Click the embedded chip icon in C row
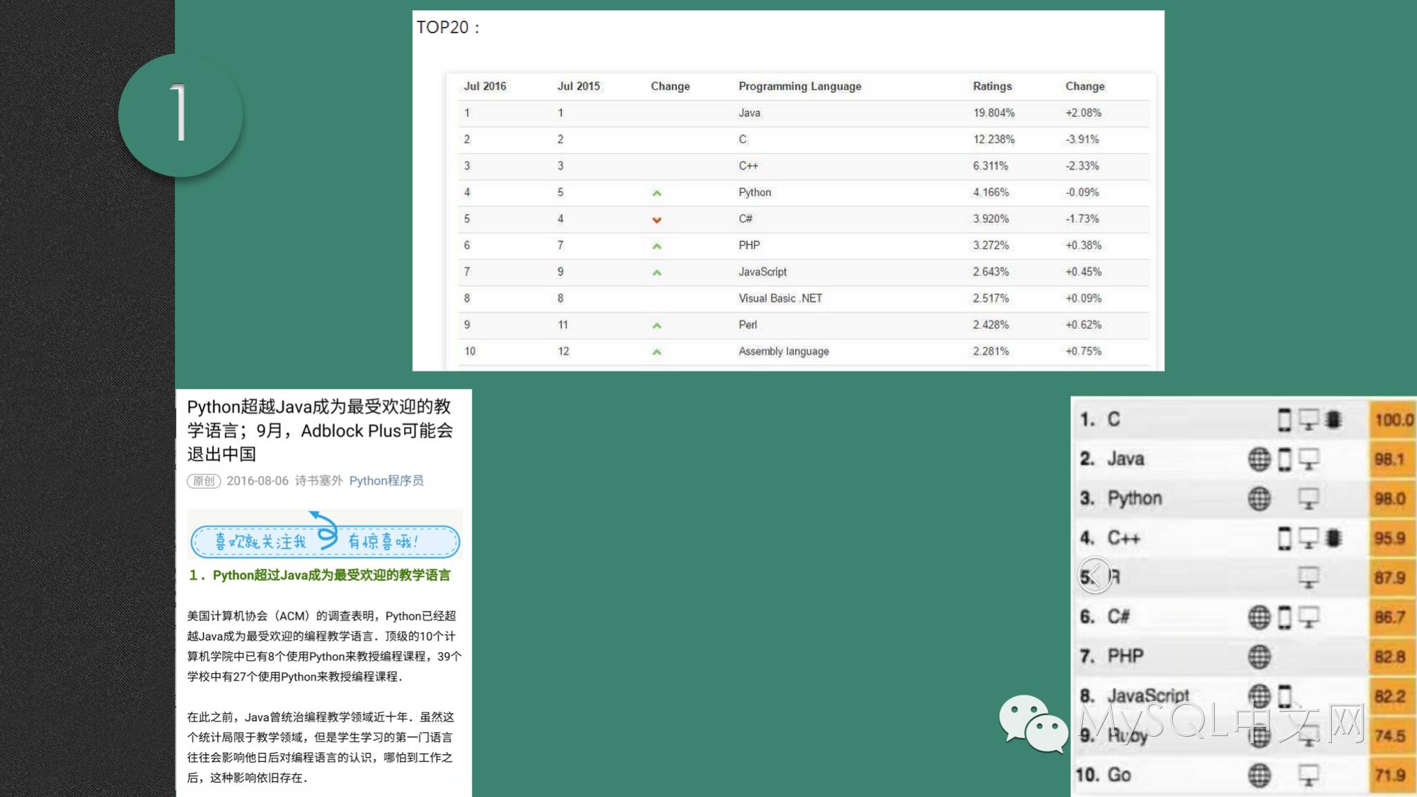Image resolution: width=1417 pixels, height=797 pixels. [1333, 419]
